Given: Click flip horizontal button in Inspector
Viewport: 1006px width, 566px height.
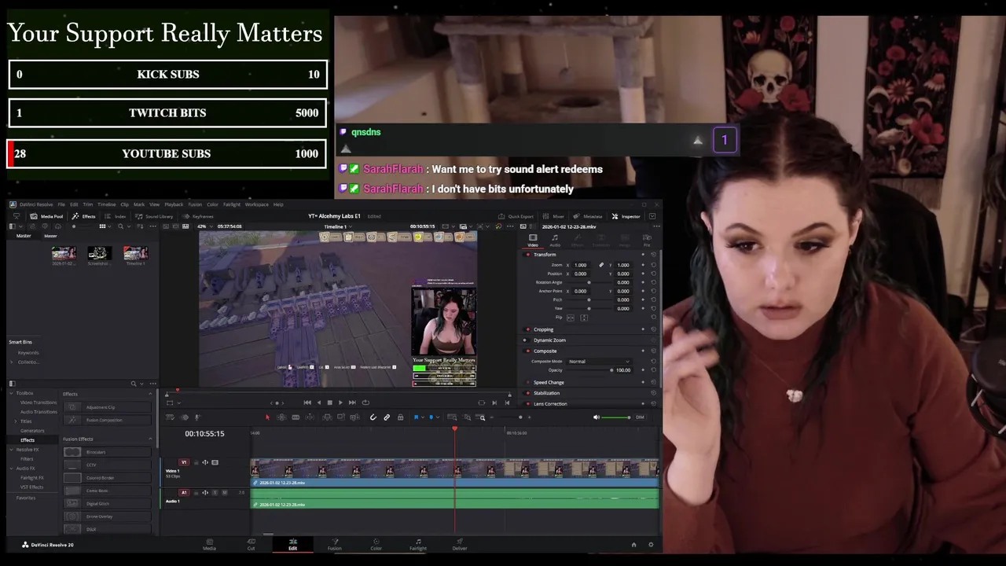Looking at the screenshot, I should coord(571,318).
